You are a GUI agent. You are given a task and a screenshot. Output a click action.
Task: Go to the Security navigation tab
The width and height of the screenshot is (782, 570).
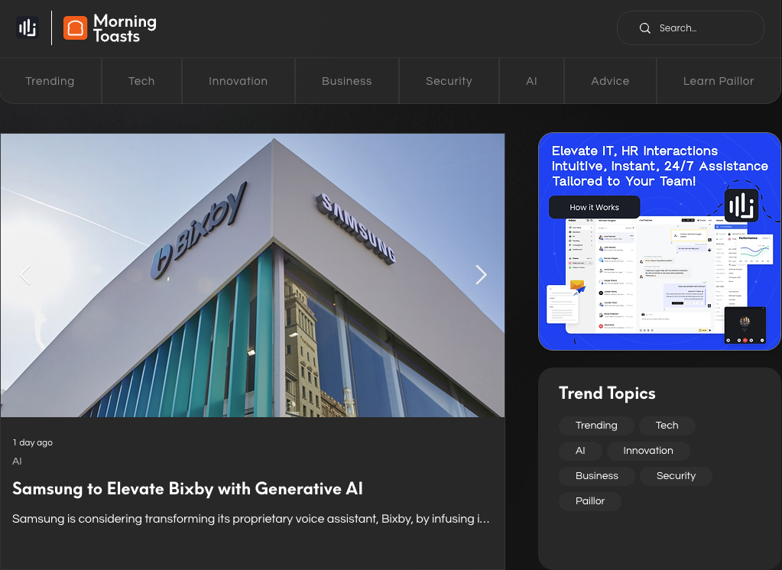click(x=449, y=81)
